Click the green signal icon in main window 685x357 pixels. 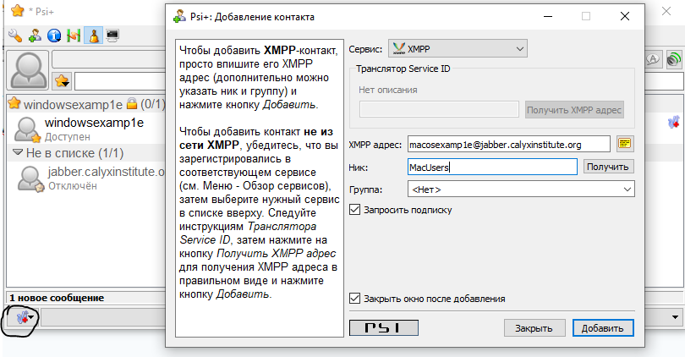coord(674,59)
